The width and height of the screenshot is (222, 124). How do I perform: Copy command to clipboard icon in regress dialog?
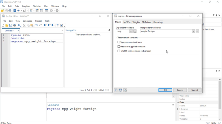[x=125, y=90]
